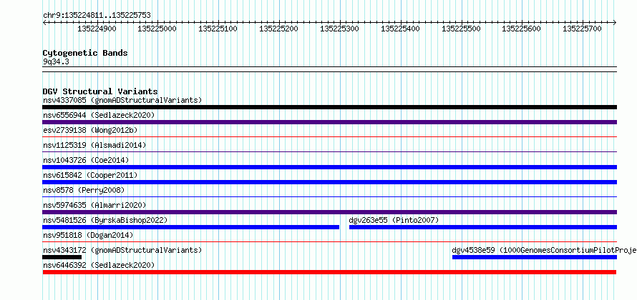The image size is (637, 300).
Task: Open variant nsv8578 Perry2008 label
Action: 84,190
